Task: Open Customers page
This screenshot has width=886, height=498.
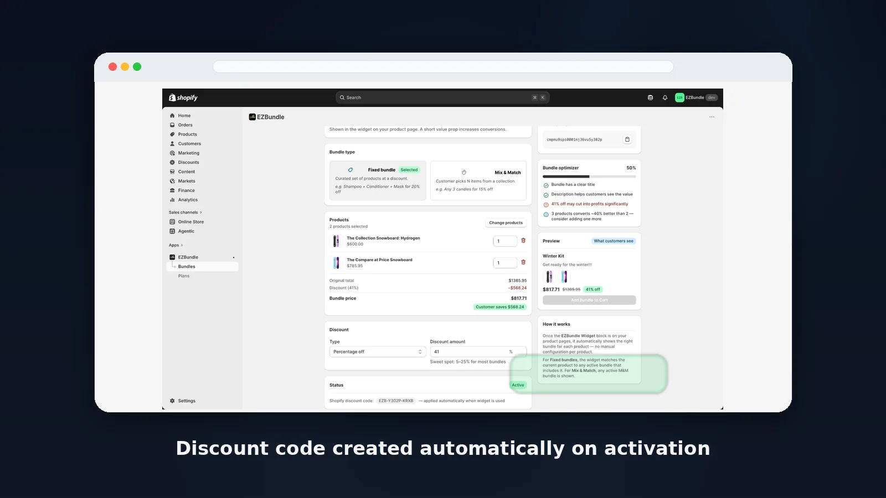Action: (189, 144)
